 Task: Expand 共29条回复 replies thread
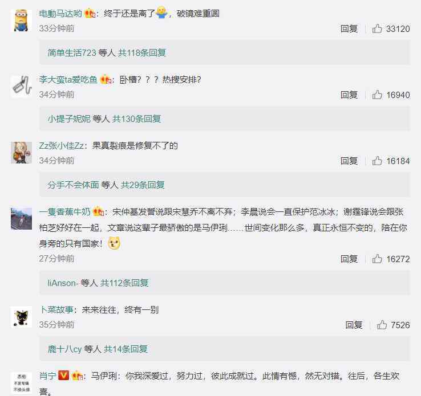pos(143,185)
